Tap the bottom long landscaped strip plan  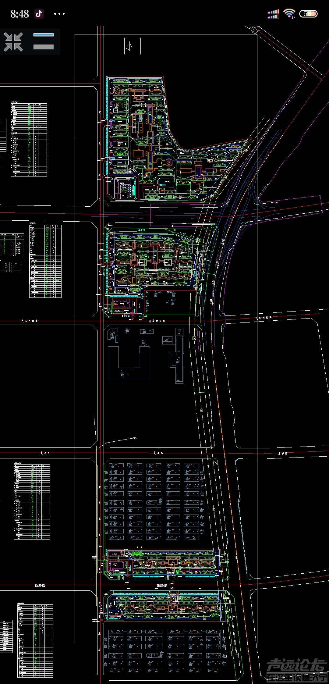[164, 606]
